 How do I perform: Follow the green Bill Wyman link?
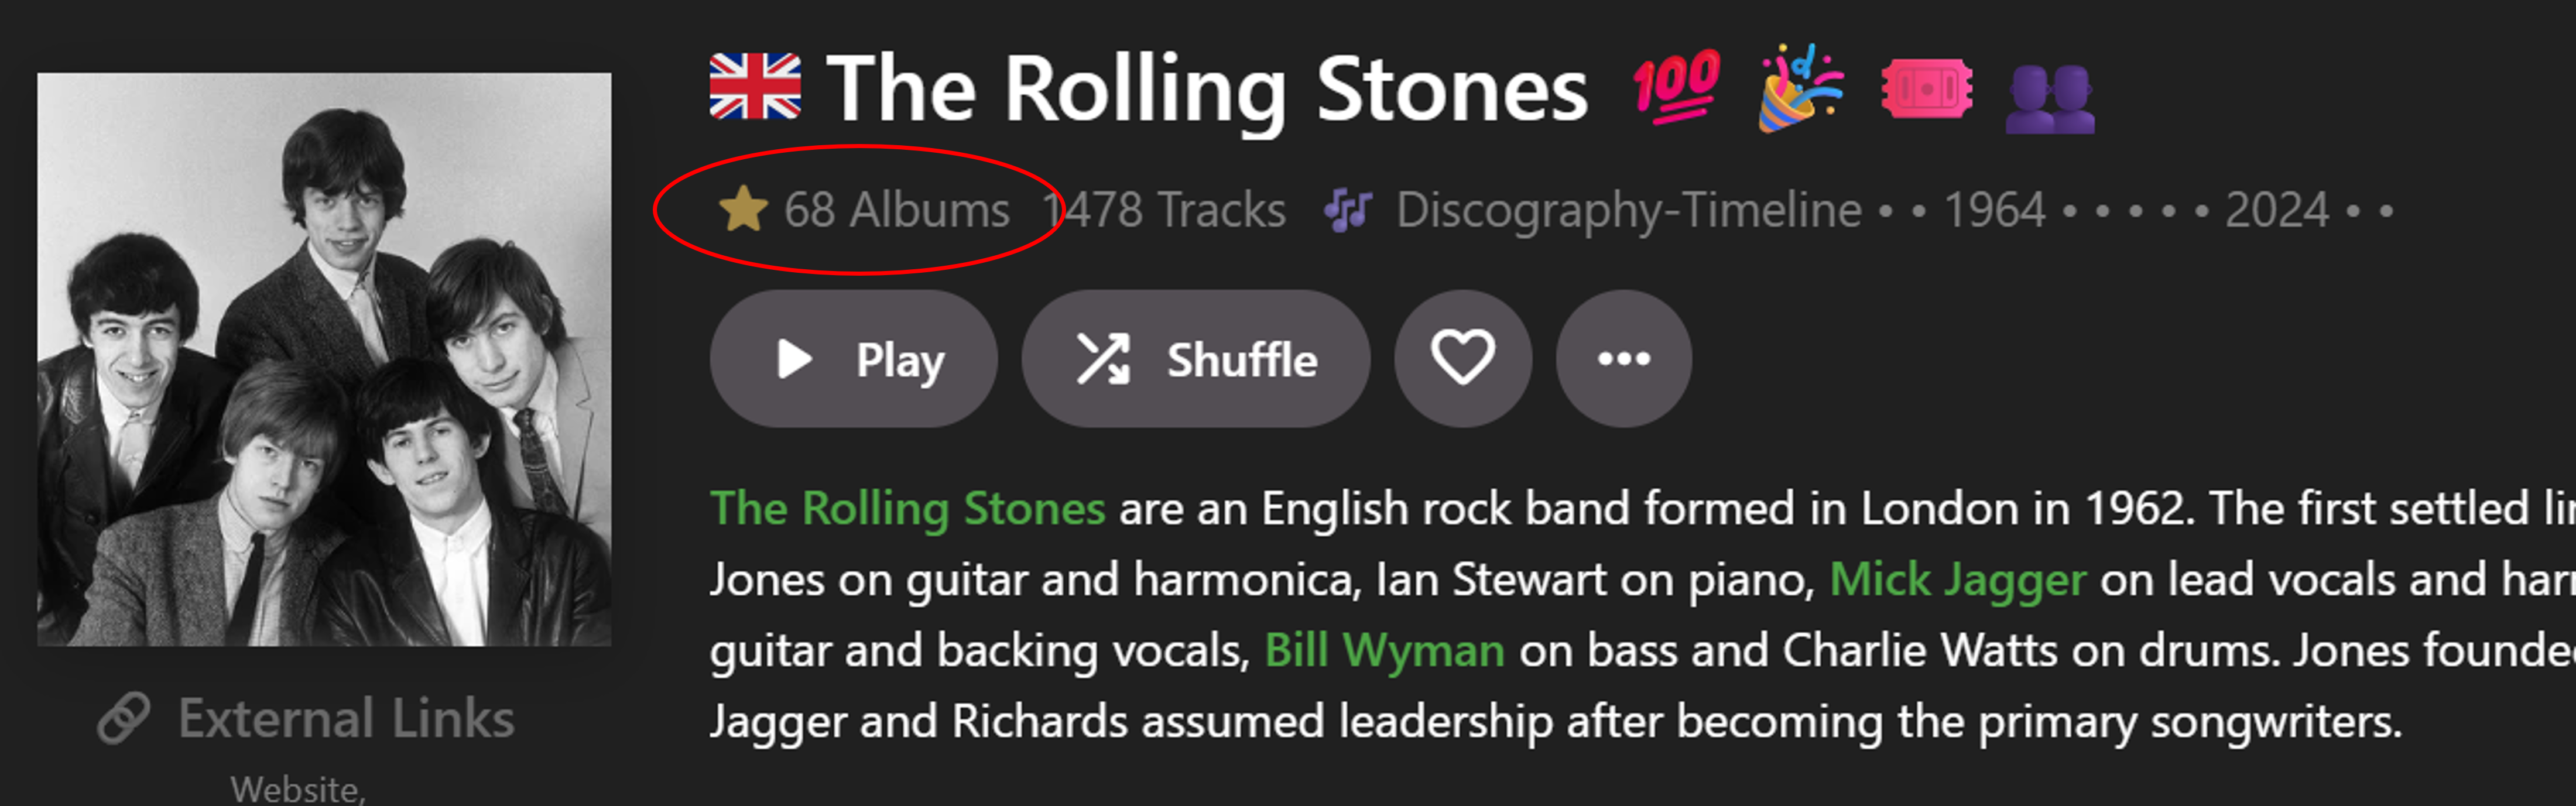[x=1384, y=650]
